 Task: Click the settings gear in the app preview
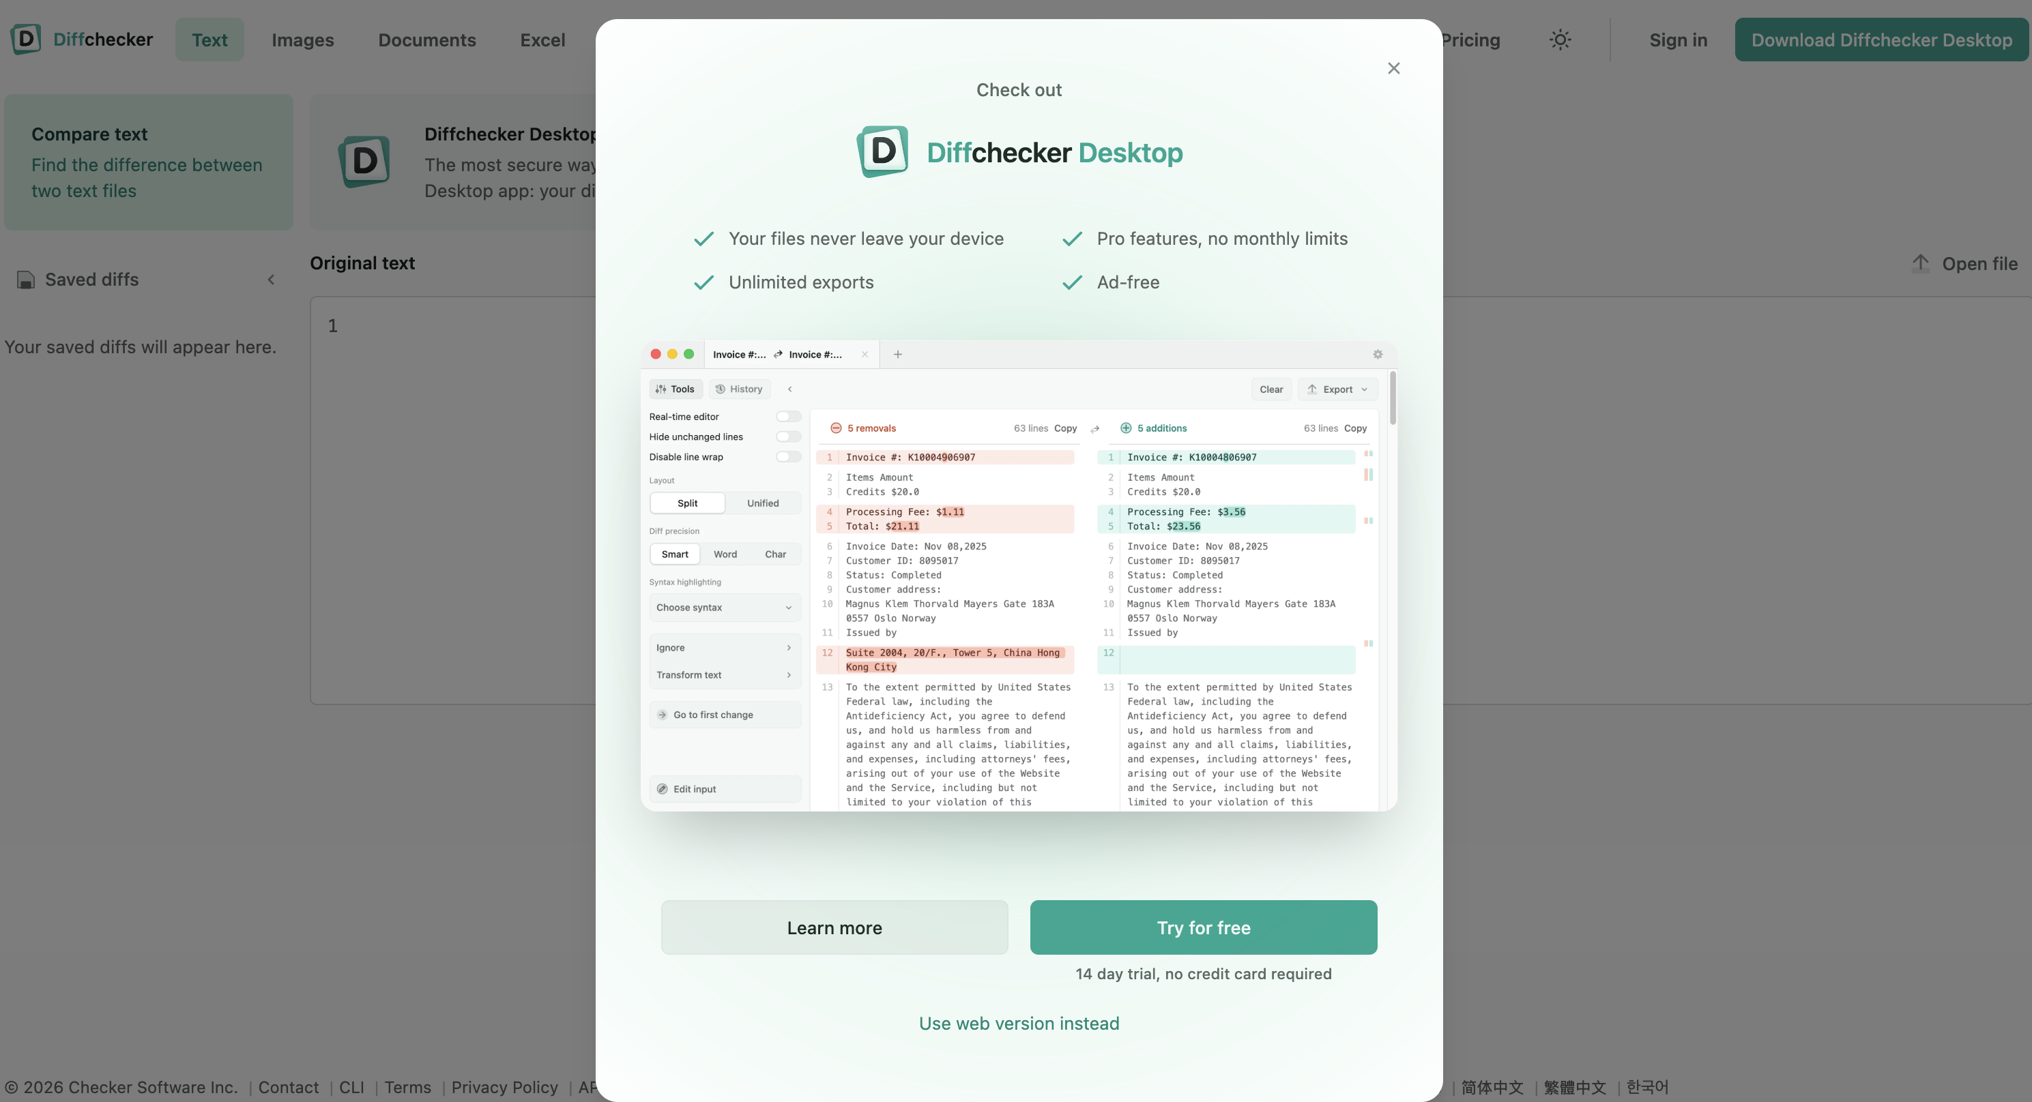pos(1377,355)
